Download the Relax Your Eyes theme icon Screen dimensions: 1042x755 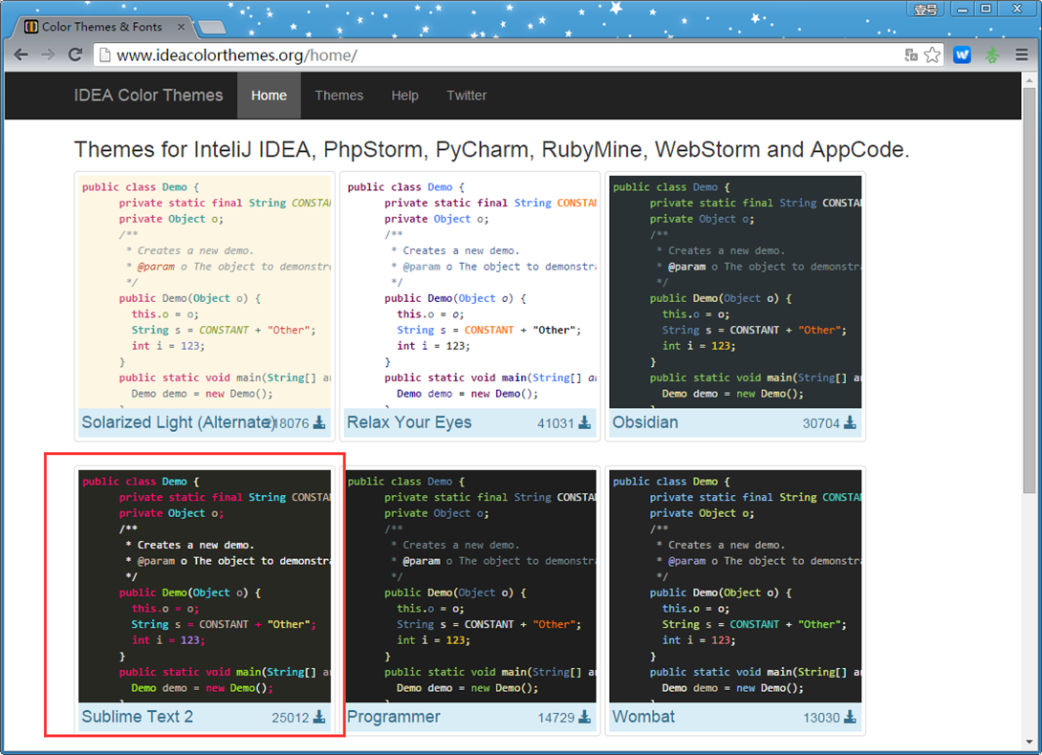(584, 422)
